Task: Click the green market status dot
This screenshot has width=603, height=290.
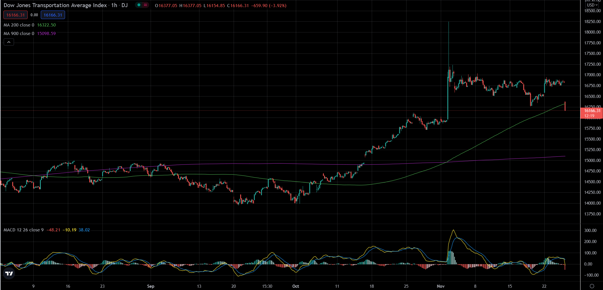Action: coord(139,5)
